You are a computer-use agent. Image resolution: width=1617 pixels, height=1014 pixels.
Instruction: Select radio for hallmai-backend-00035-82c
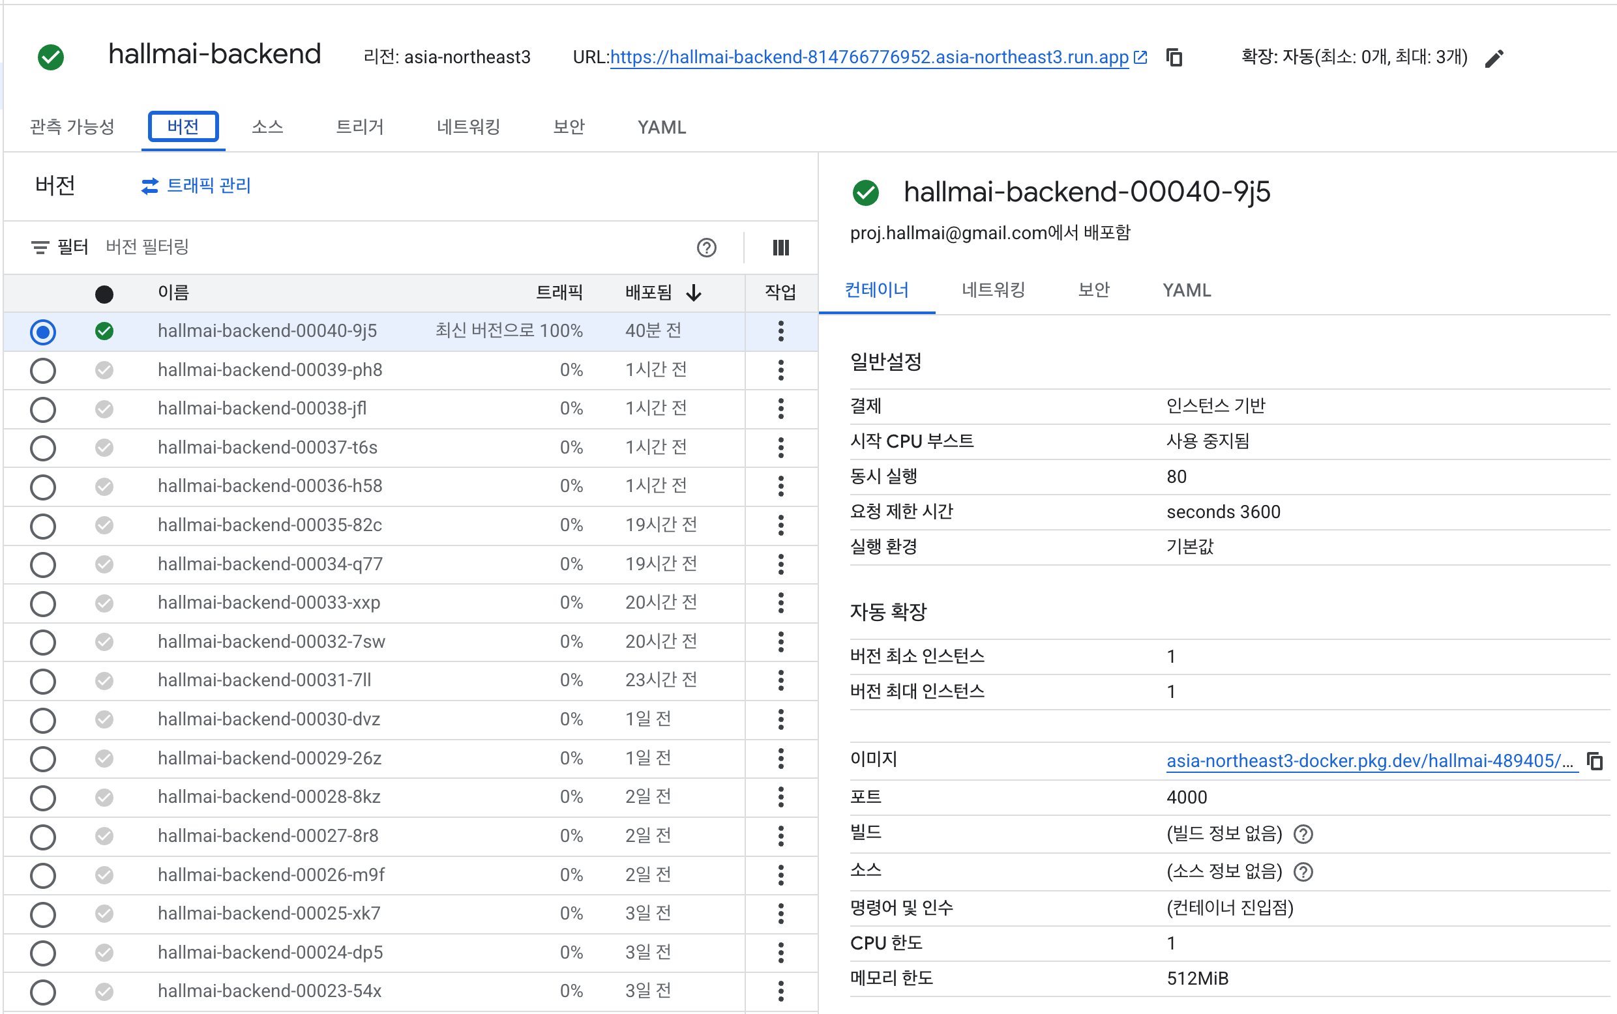pyautogui.click(x=43, y=526)
